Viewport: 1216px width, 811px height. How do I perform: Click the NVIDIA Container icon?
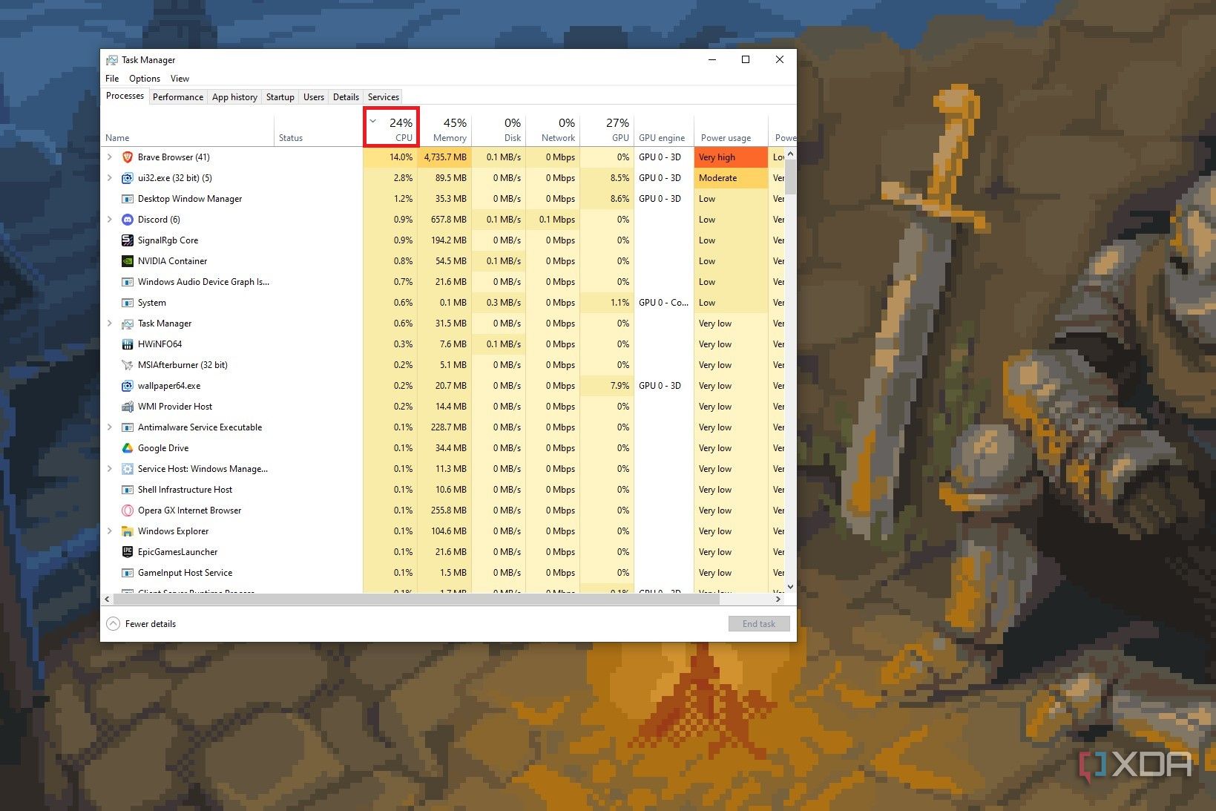pos(127,261)
